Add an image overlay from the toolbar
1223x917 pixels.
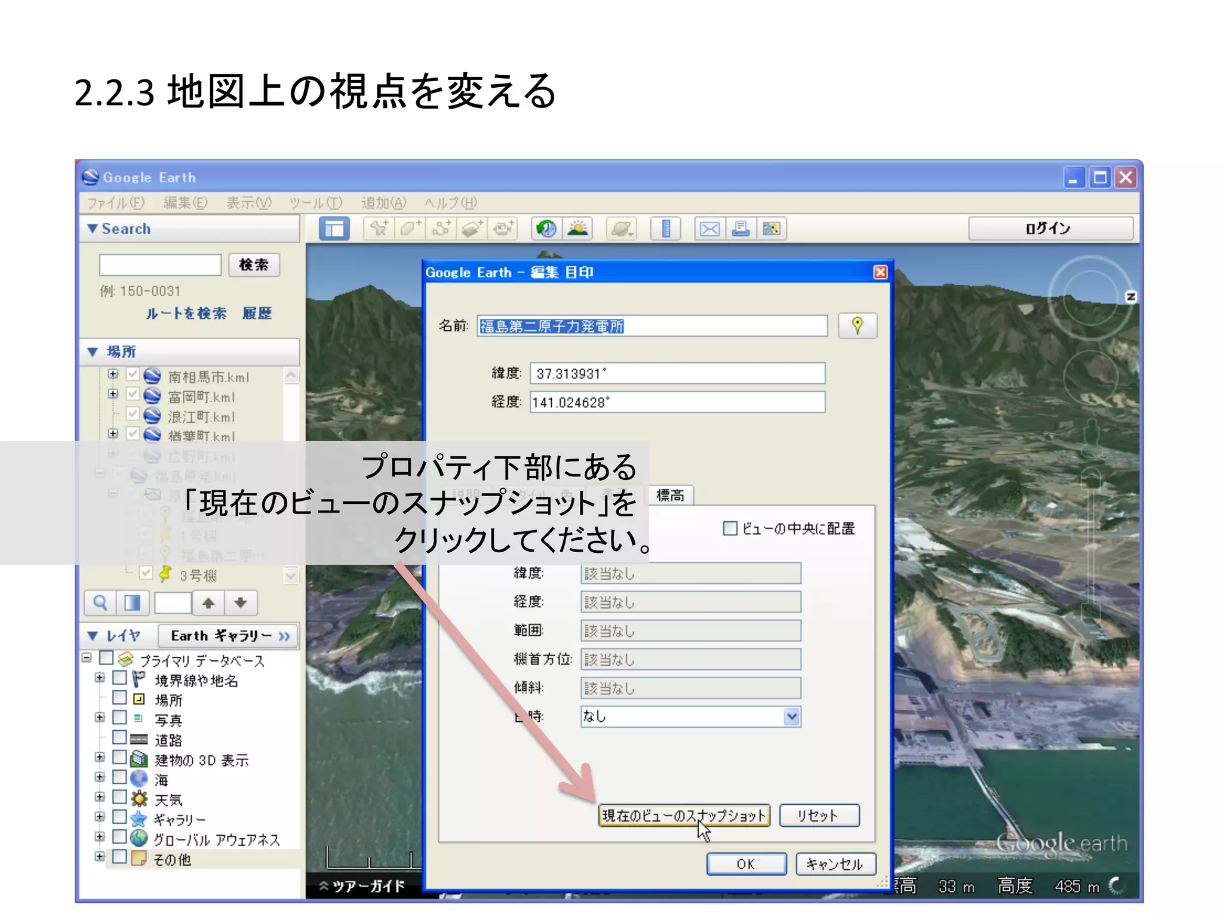(x=472, y=229)
